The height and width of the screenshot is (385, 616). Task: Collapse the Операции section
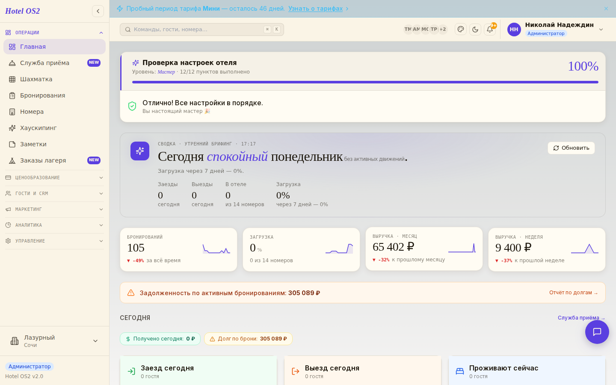54,33
